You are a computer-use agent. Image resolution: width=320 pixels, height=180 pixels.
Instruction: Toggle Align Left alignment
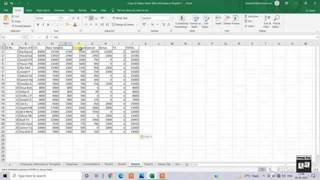(86, 24)
